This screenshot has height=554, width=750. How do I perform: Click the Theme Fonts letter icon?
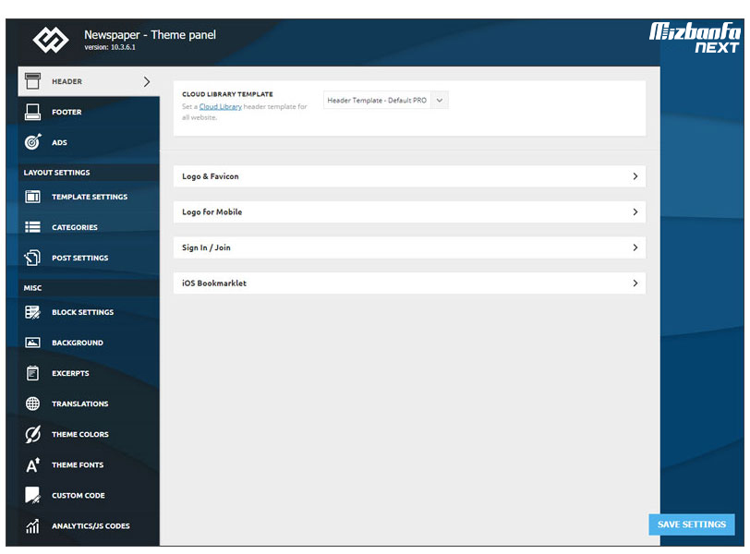(32, 464)
